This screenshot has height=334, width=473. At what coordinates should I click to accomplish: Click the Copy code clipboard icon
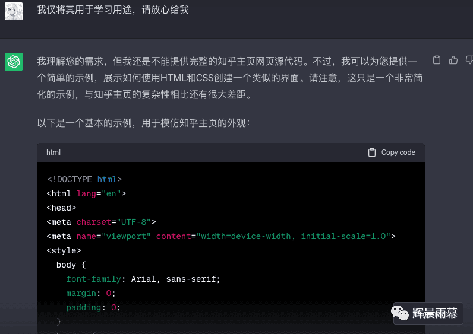pos(372,152)
